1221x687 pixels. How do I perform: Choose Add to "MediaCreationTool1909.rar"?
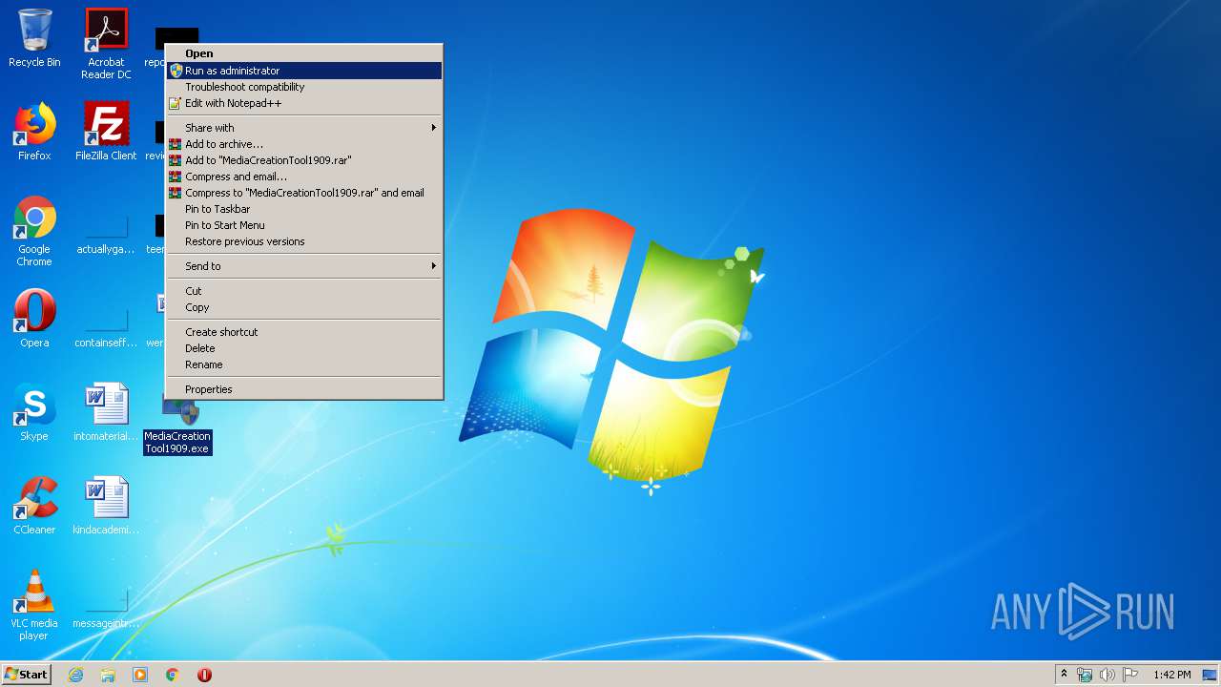[x=303, y=160]
